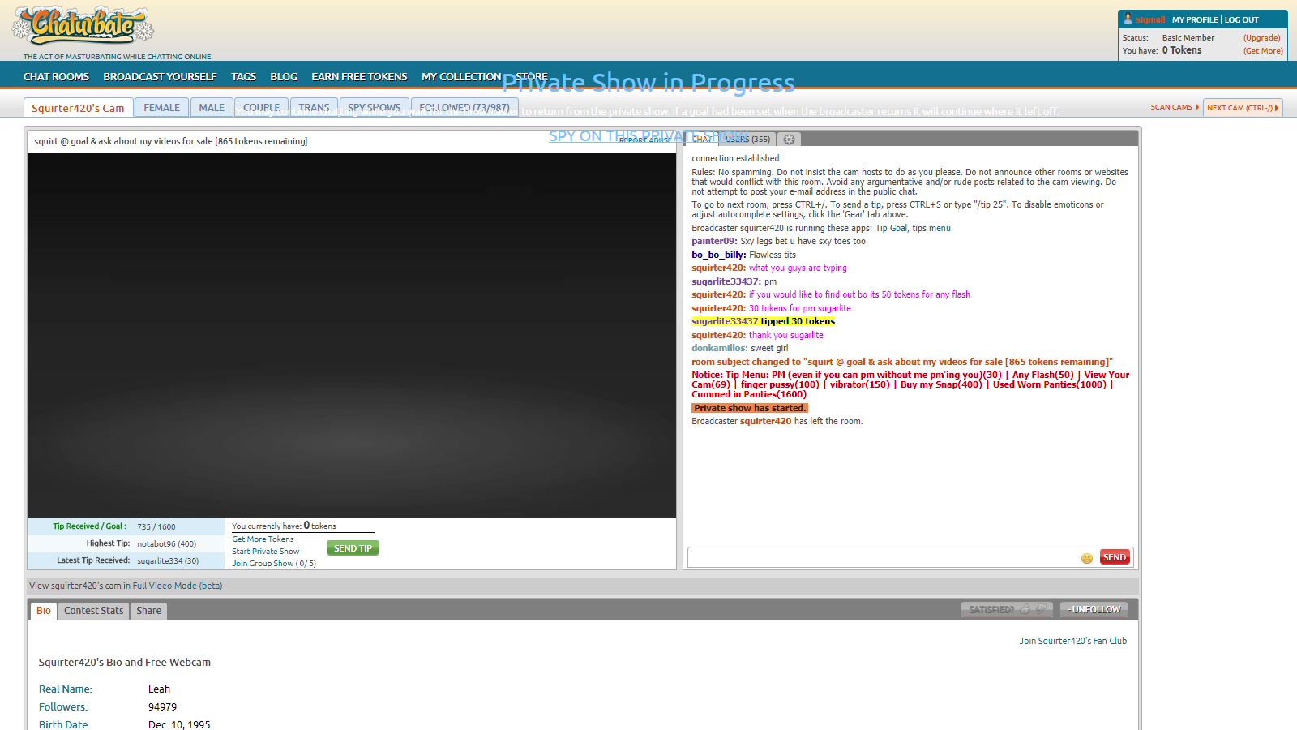Image resolution: width=1297 pixels, height=730 pixels.
Task: Unfollow this broadcaster
Action: point(1094,609)
